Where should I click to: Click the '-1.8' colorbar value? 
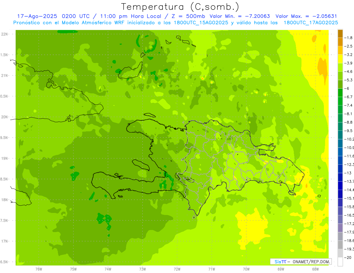[349, 38]
